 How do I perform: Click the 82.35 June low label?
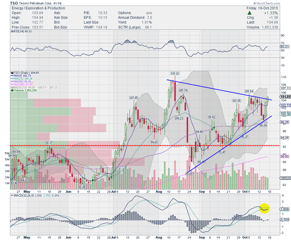click(x=82, y=187)
